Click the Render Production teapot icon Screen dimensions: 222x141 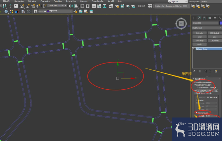[x=128, y=6]
